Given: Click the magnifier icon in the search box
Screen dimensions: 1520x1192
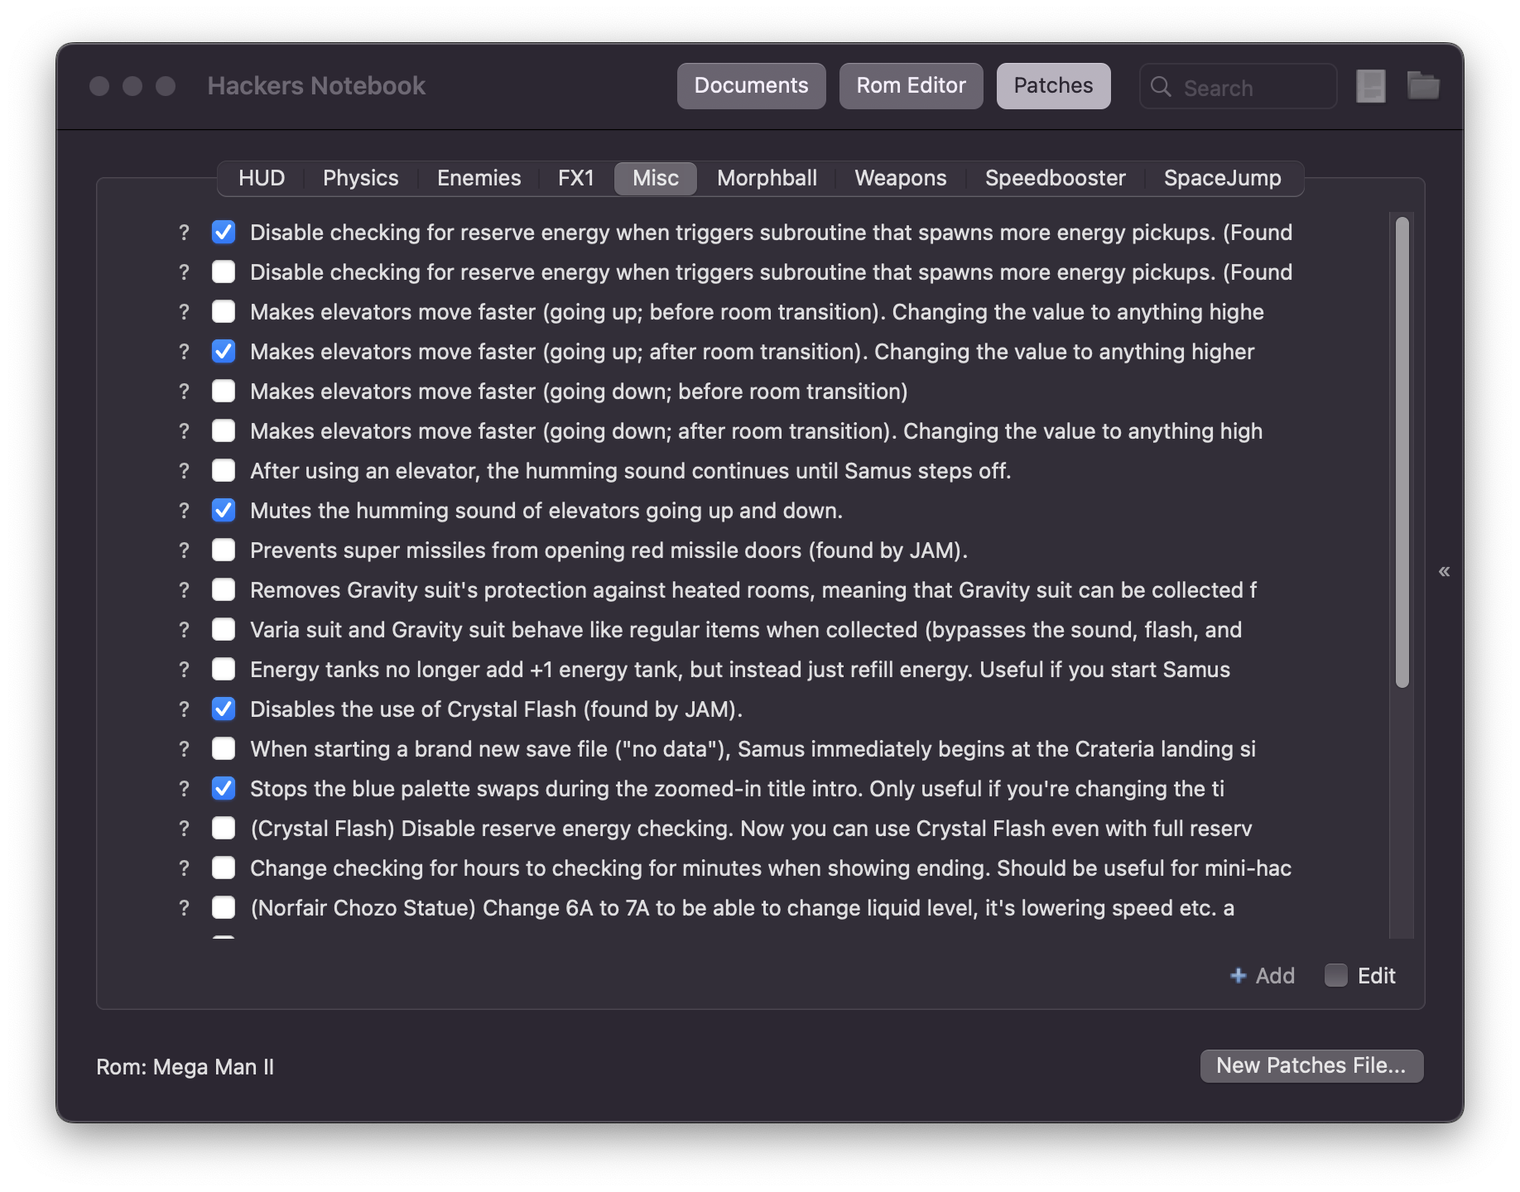Looking at the screenshot, I should tap(1162, 87).
